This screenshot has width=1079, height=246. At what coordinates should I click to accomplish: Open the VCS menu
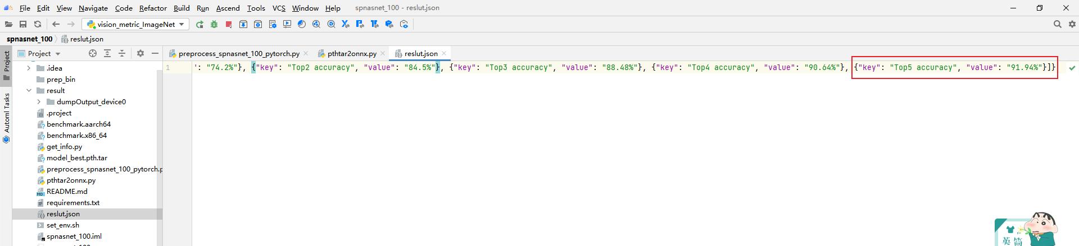point(279,8)
